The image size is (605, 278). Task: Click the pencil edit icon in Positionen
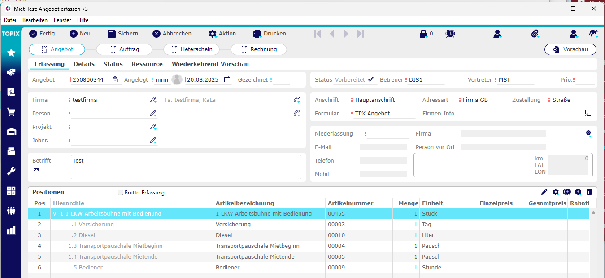pos(544,192)
